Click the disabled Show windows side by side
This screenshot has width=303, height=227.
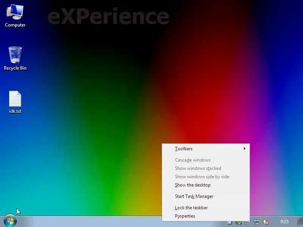coord(206,177)
